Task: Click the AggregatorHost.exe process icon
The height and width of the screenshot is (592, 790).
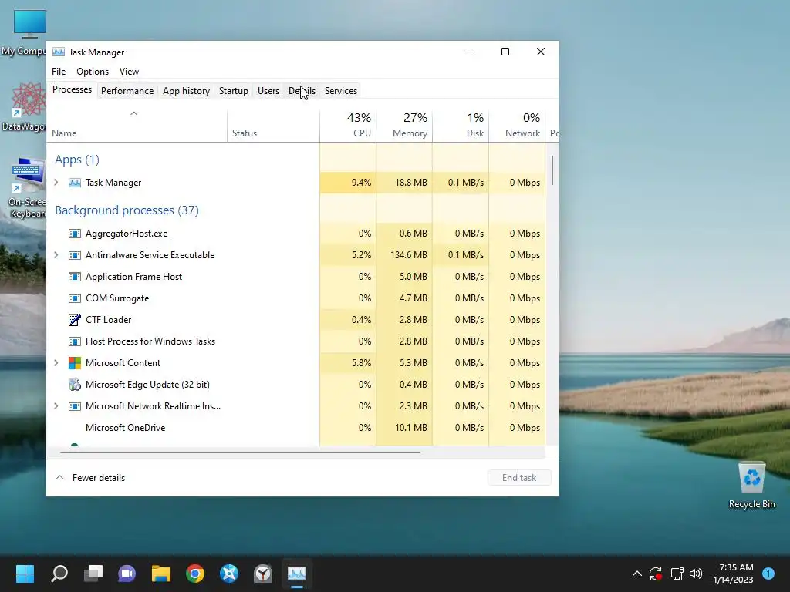Action: [x=75, y=234]
